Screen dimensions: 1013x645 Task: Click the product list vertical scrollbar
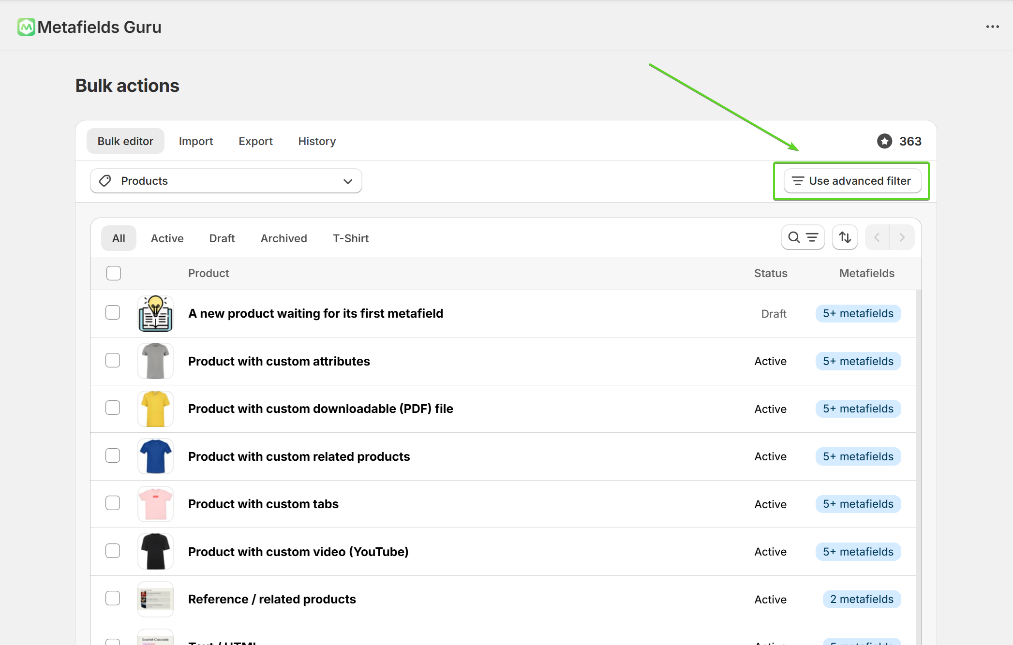(918, 435)
